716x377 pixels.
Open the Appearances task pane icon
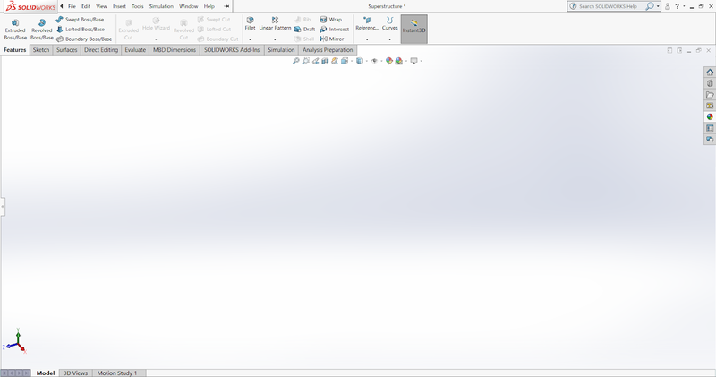pyautogui.click(x=709, y=116)
